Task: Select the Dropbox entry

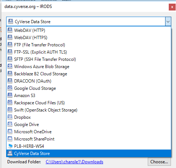Action: tap(89, 117)
